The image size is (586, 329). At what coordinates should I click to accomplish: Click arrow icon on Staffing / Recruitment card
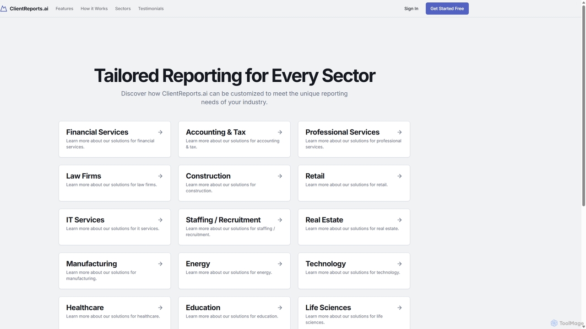(x=280, y=220)
